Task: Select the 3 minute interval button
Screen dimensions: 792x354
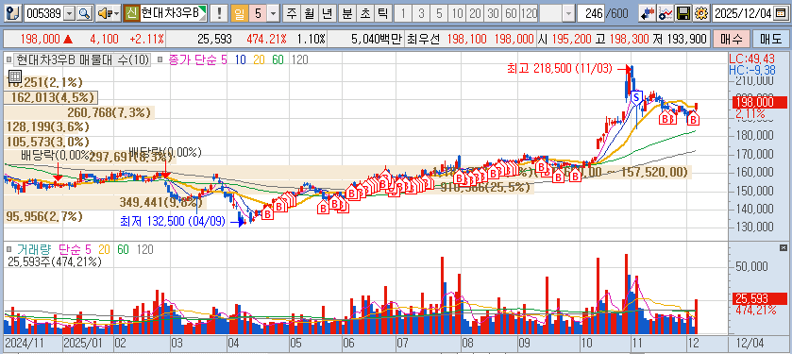Action: [421, 13]
